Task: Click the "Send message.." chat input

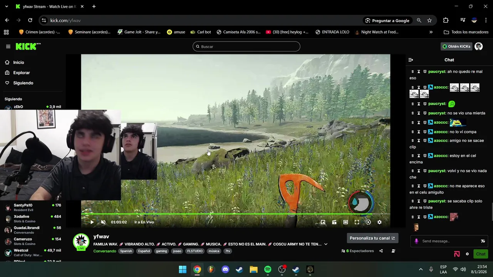Action: point(448,241)
